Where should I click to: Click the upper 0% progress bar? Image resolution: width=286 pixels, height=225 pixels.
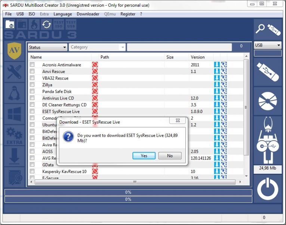pyautogui.click(x=128, y=192)
